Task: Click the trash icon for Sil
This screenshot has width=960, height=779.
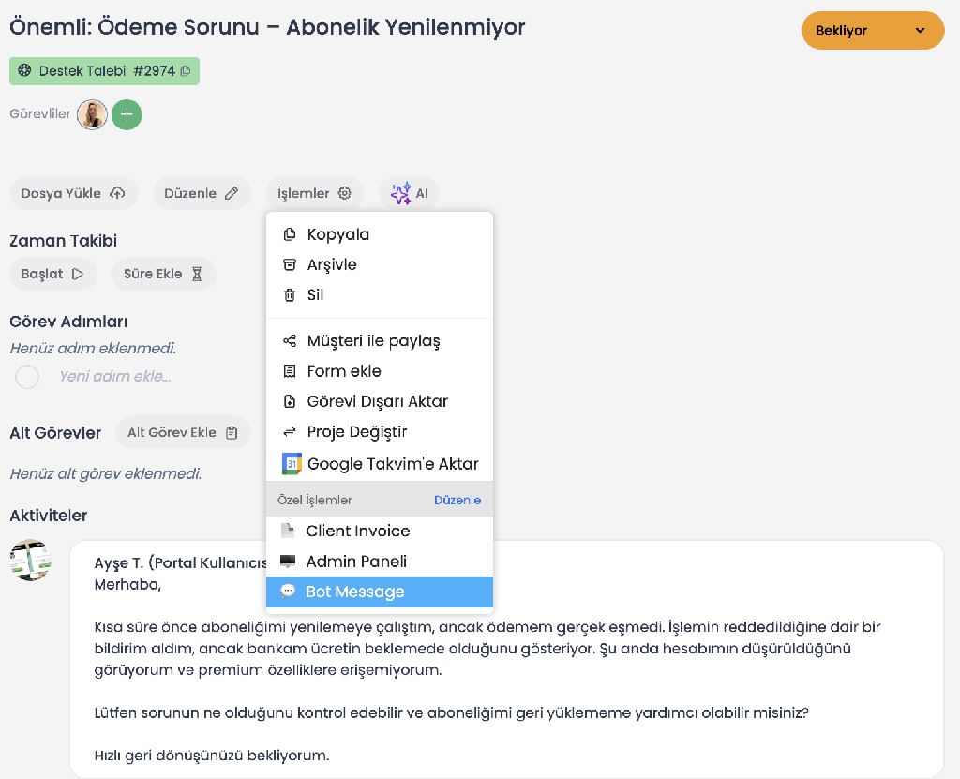Action: (290, 295)
